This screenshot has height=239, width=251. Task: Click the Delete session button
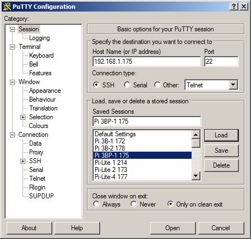coord(221,165)
